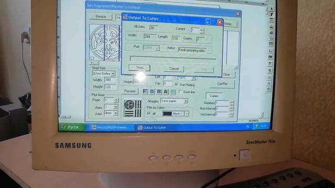The image size is (335, 188).
Task: Open the Area dropdown in Plot Area
Action: [x=116, y=107]
